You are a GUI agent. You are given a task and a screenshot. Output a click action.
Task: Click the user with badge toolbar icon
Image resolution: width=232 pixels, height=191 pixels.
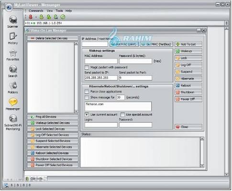pos(56,17)
